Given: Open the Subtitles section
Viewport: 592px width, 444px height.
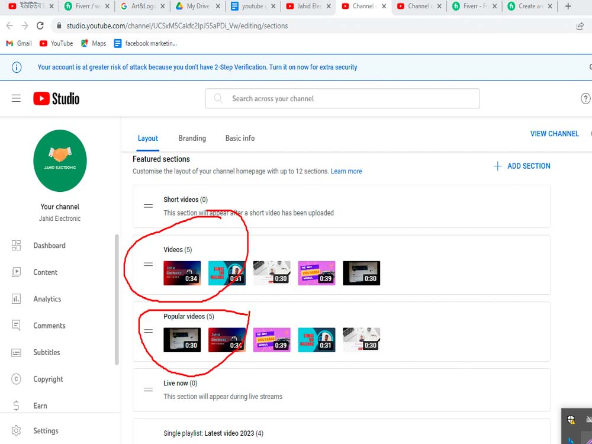Looking at the screenshot, I should click(x=47, y=352).
